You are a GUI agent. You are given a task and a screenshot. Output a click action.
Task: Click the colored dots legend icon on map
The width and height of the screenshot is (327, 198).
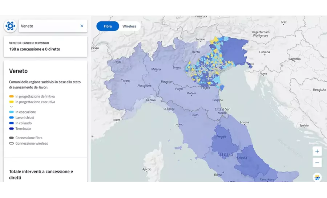point(317,178)
